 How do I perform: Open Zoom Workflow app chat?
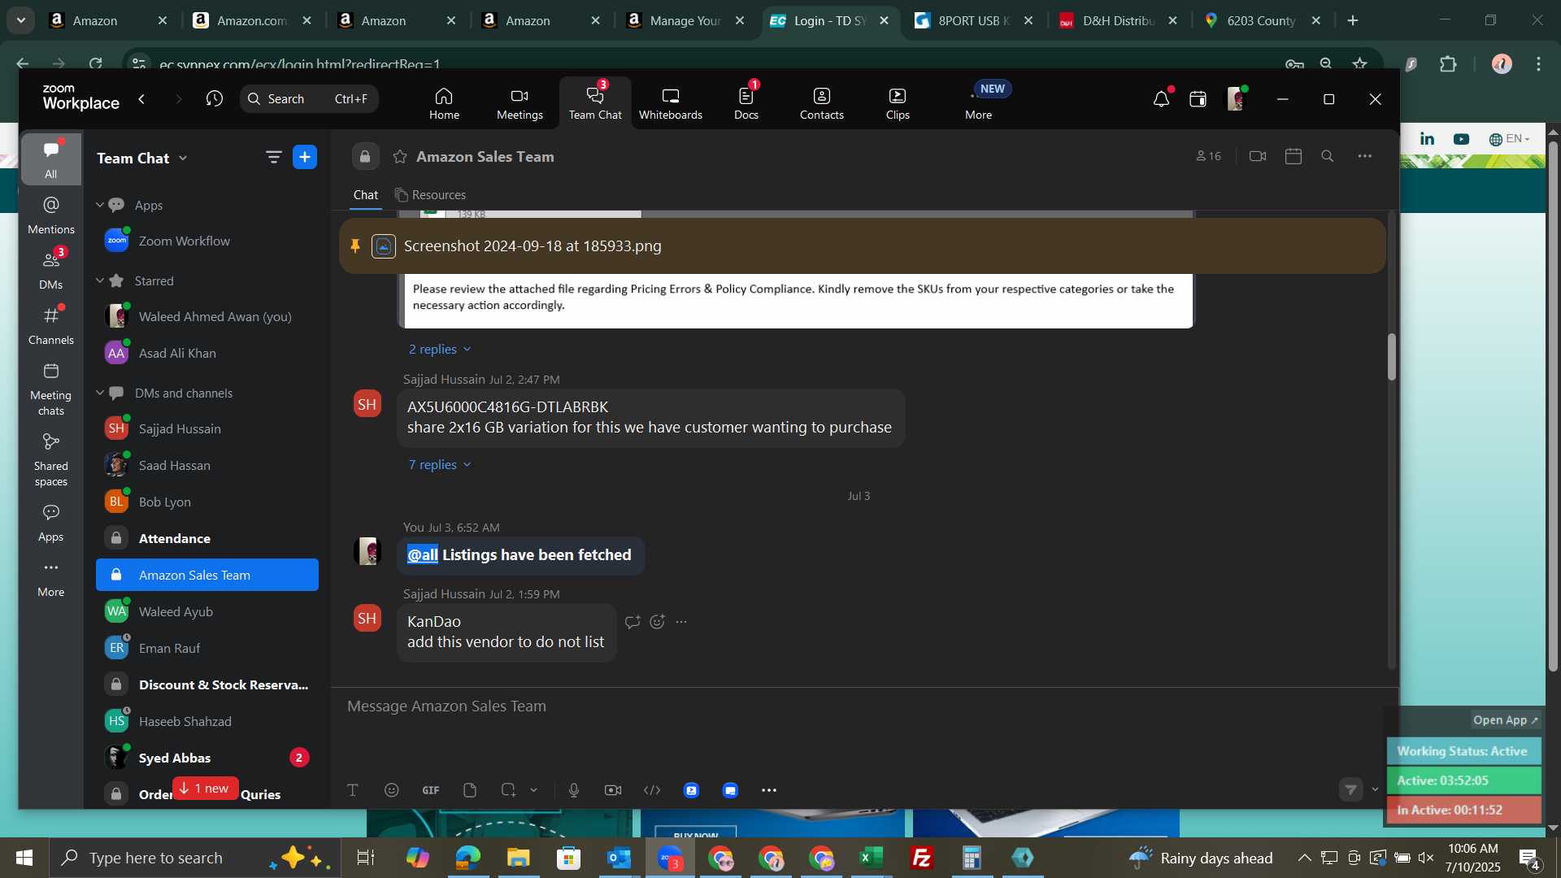(x=207, y=241)
